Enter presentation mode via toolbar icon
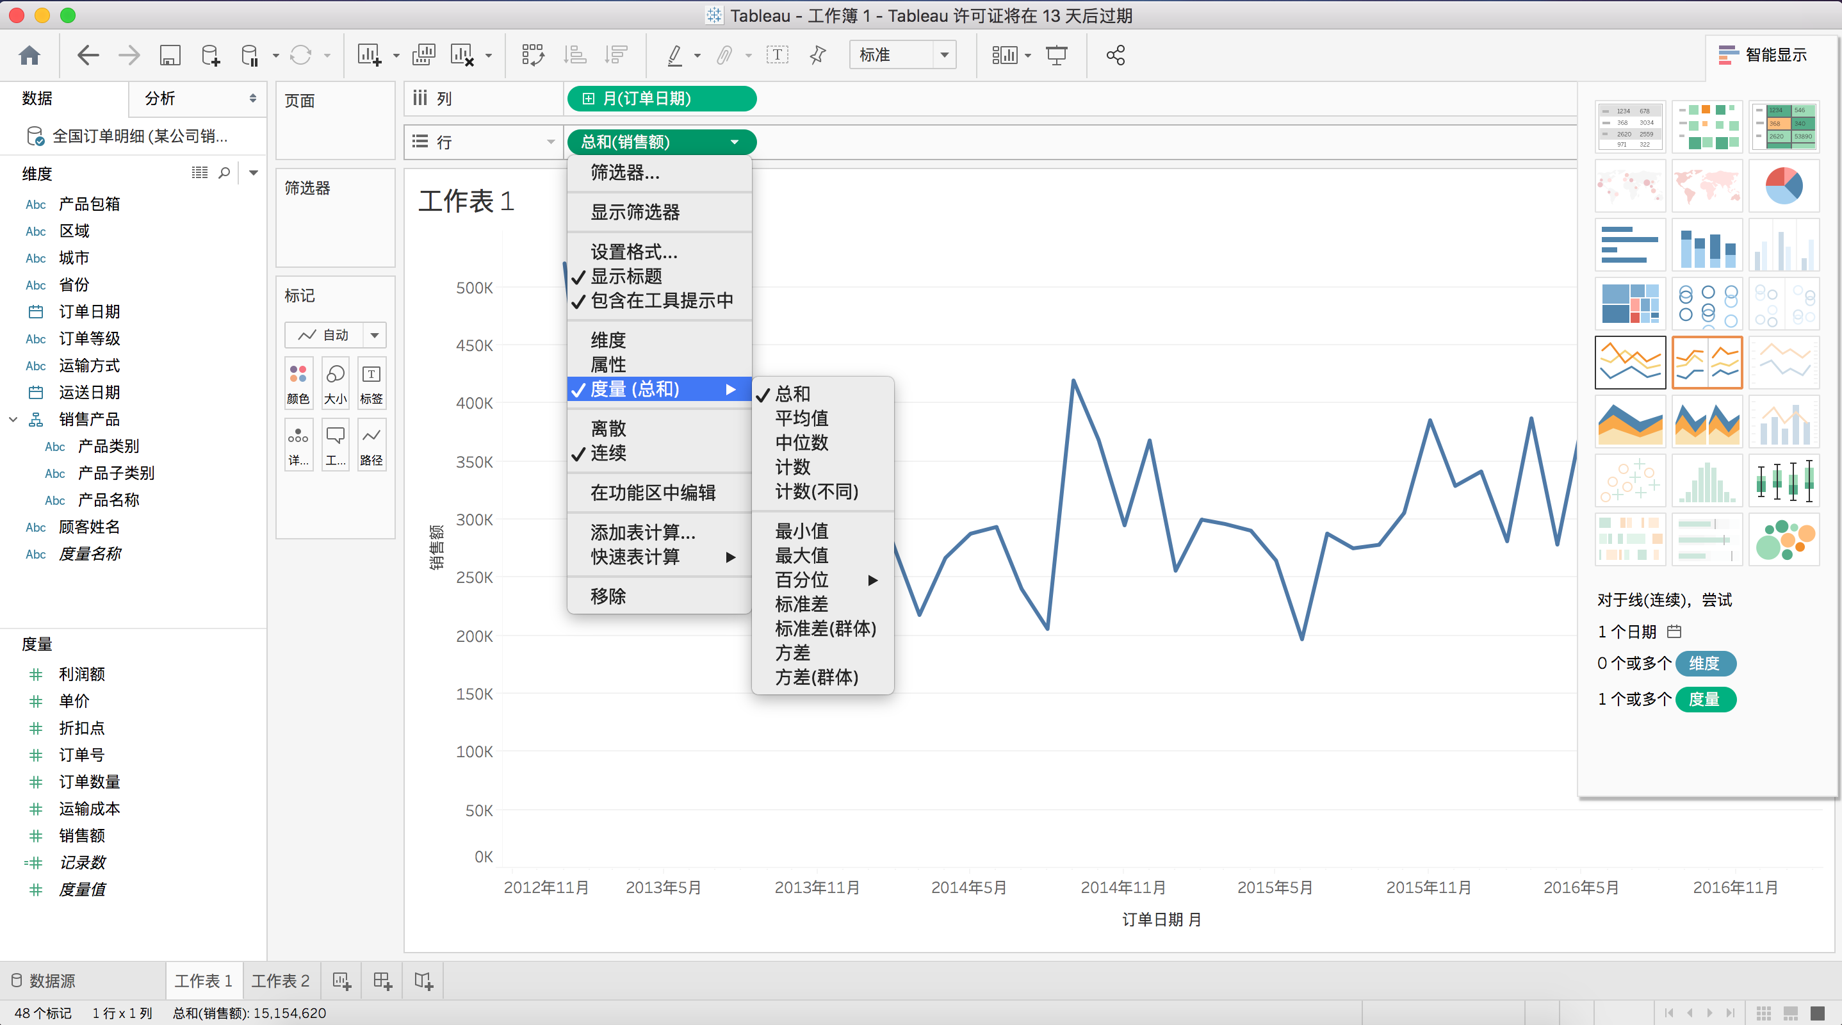 click(x=1057, y=55)
